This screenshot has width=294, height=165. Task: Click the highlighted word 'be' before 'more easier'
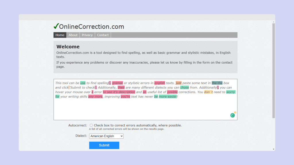tap(156, 96)
